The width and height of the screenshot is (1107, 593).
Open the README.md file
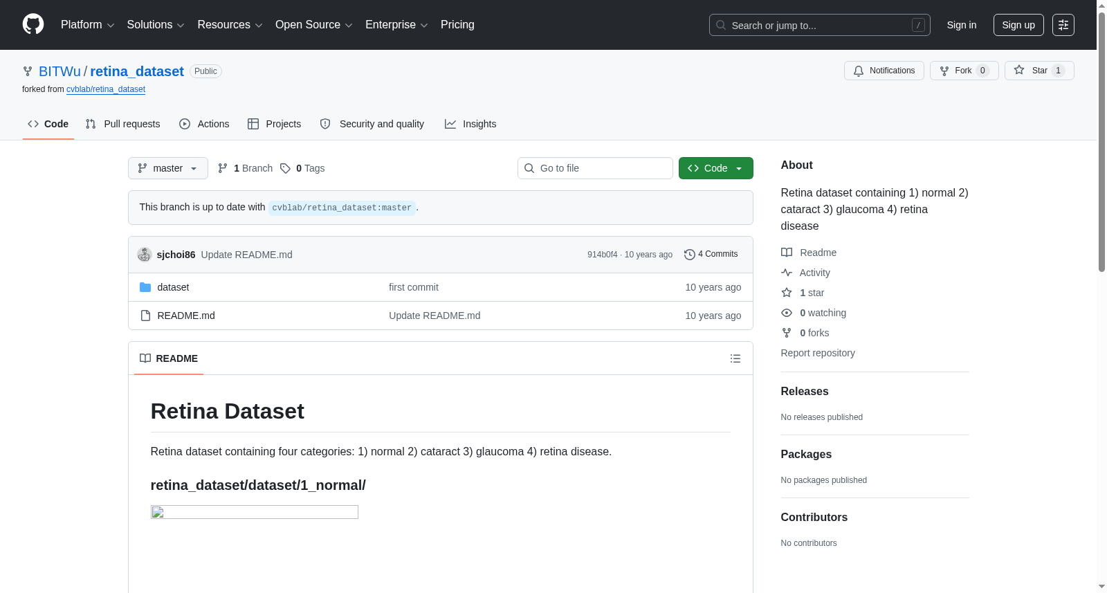[x=186, y=316]
